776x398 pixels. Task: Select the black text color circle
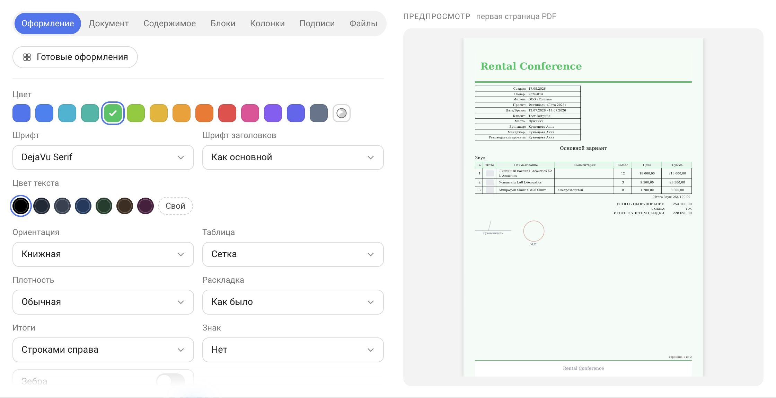tap(21, 206)
